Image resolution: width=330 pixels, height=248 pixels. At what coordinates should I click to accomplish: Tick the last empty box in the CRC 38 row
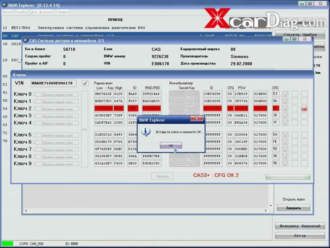304,116
